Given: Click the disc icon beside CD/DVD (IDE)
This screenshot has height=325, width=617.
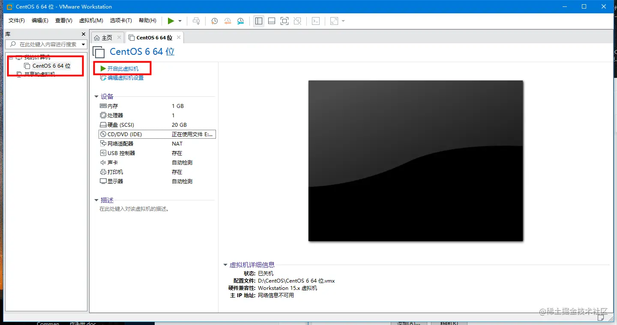Looking at the screenshot, I should pos(103,134).
